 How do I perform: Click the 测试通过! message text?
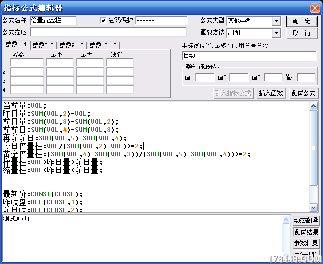(x=16, y=219)
